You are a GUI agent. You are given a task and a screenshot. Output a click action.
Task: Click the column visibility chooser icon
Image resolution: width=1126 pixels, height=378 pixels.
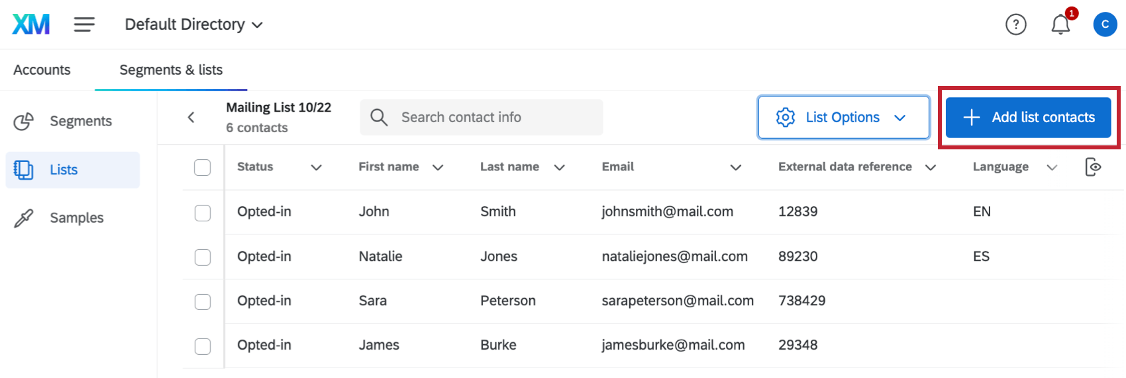(1093, 167)
